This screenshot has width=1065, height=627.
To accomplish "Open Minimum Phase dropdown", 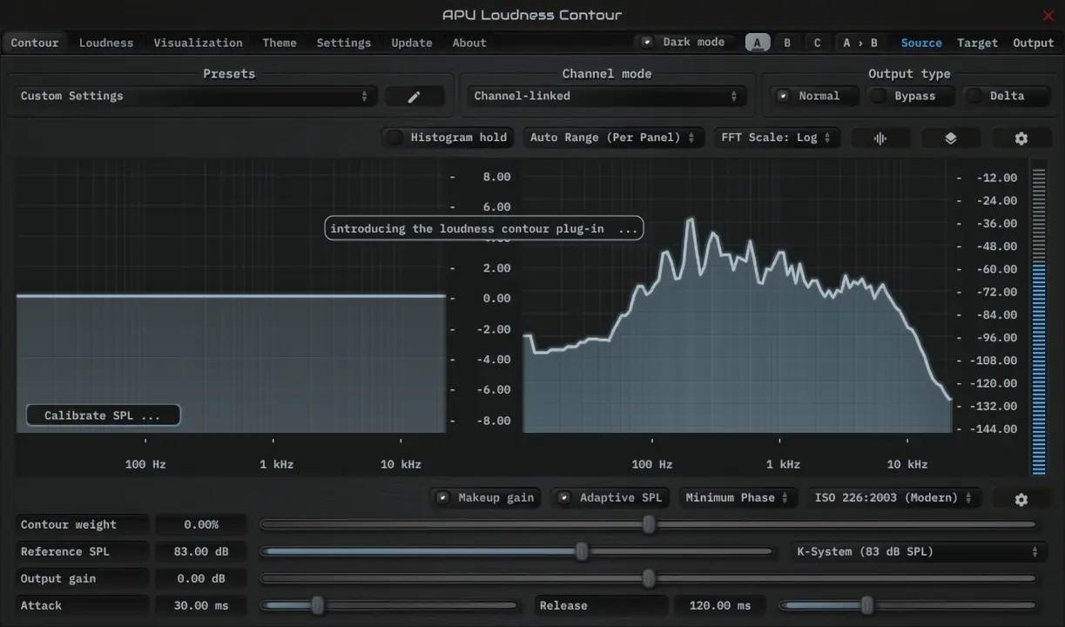I will [x=738, y=498].
